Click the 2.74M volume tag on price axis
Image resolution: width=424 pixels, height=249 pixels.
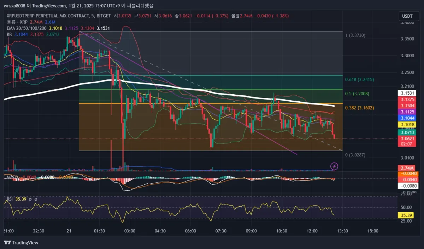(x=408, y=168)
